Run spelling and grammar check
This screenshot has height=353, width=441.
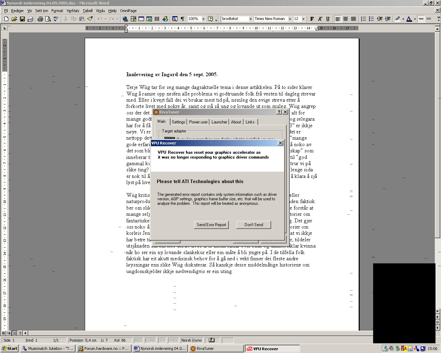point(56,19)
